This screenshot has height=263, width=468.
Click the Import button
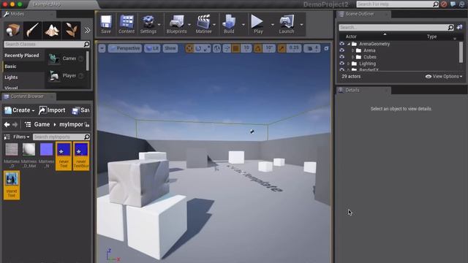click(52, 110)
